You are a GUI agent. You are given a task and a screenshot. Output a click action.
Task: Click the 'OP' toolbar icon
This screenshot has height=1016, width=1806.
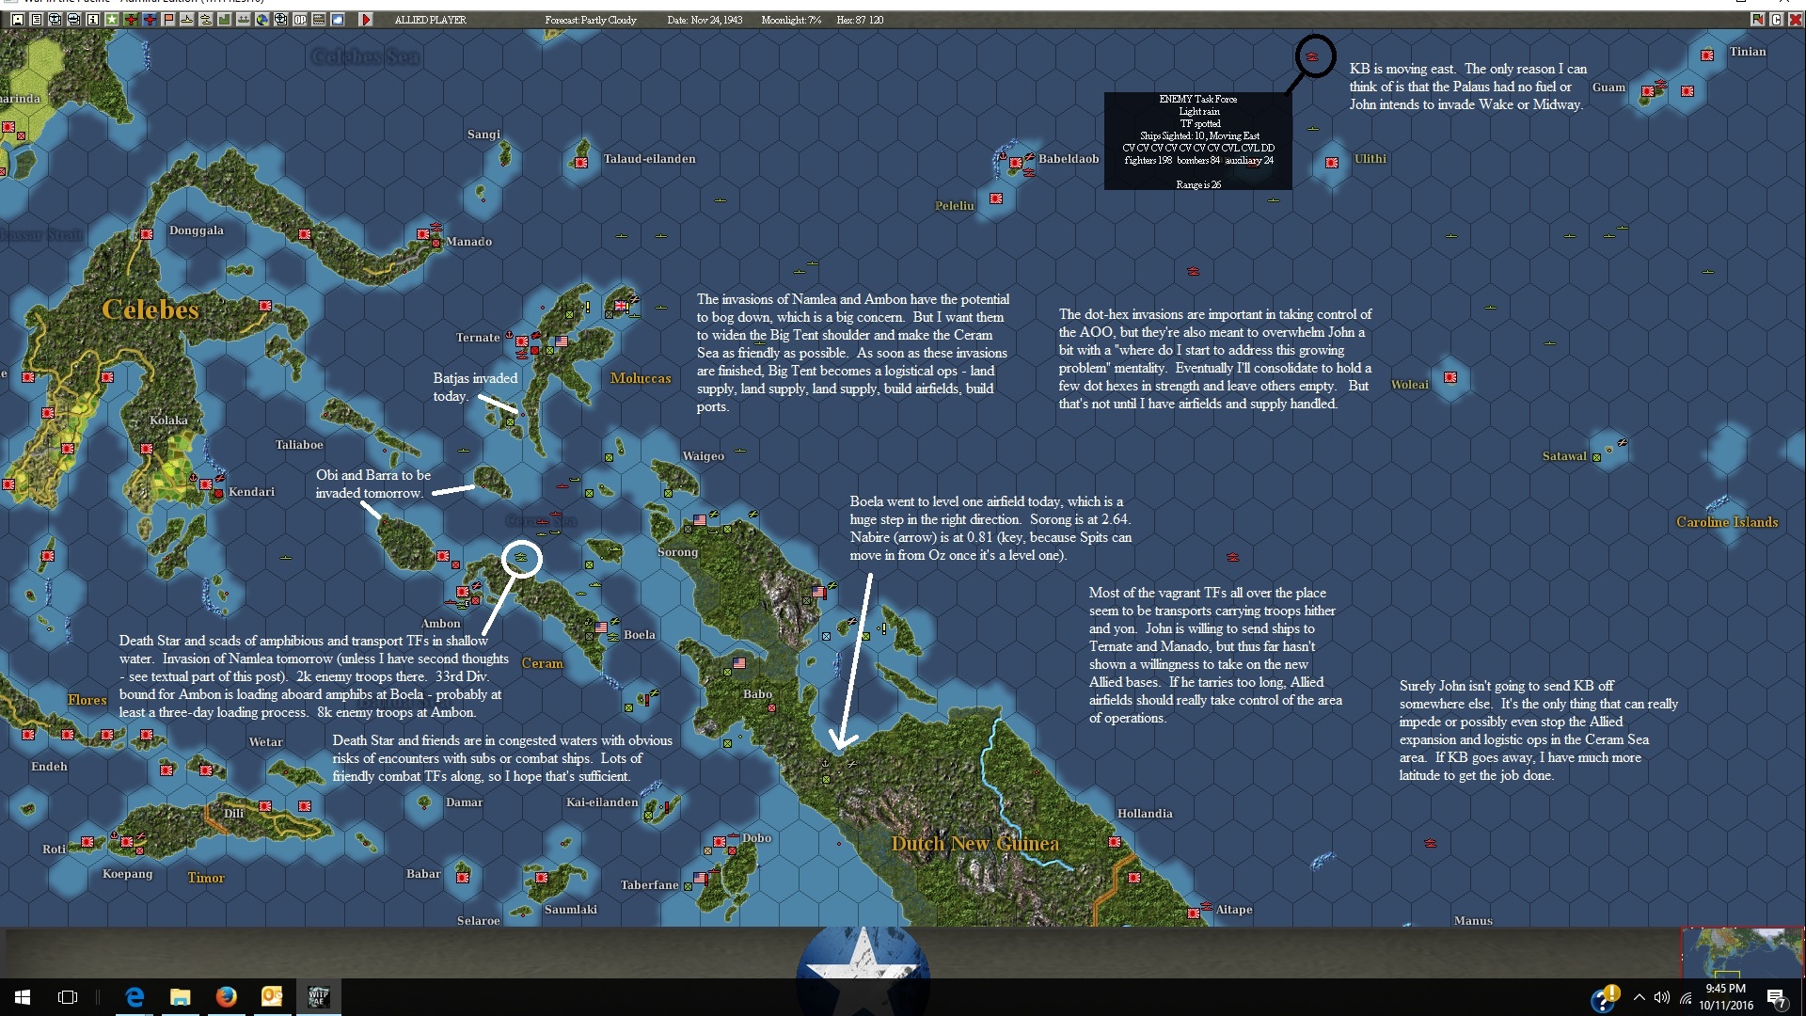299,19
